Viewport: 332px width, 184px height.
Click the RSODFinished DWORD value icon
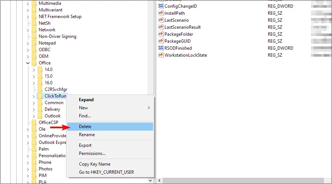[161, 48]
